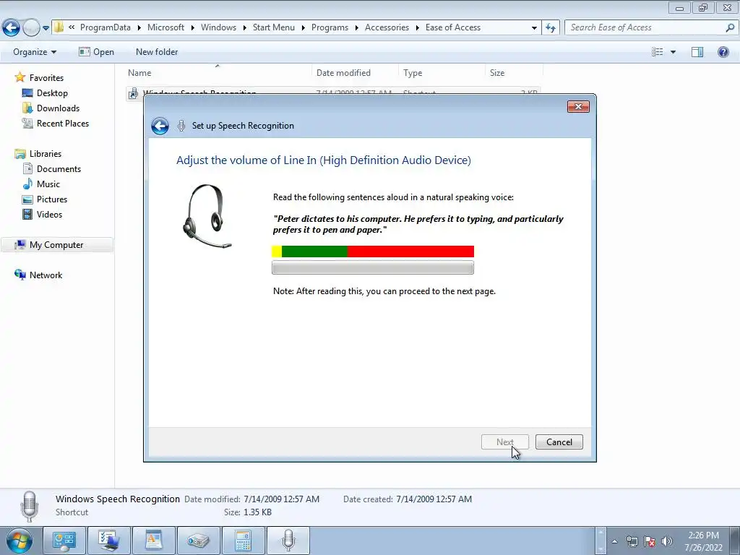Click the headset microphone illustration
Image resolution: width=740 pixels, height=555 pixels.
[x=207, y=215]
